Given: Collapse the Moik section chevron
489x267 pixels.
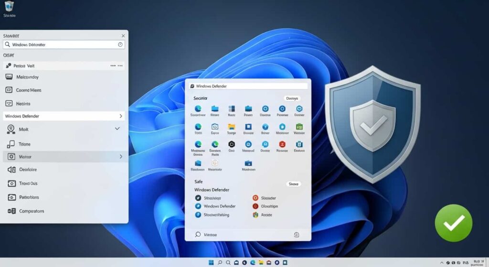Looking at the screenshot, I should 117,128.
